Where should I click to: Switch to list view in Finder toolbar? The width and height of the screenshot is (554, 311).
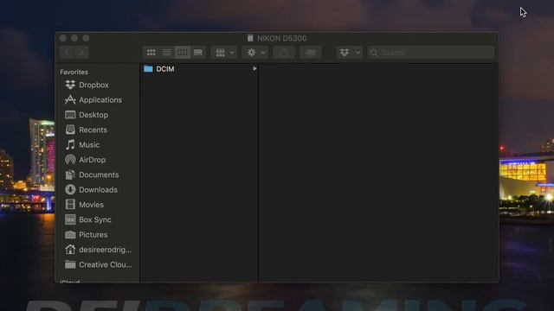pyautogui.click(x=166, y=53)
